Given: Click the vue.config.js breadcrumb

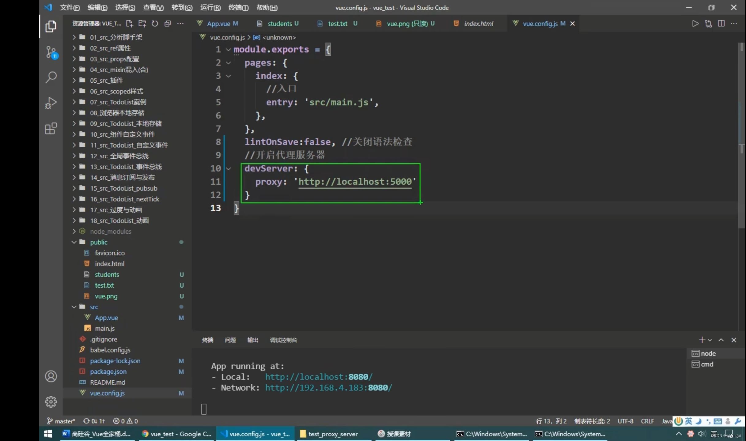Looking at the screenshot, I should coord(227,37).
